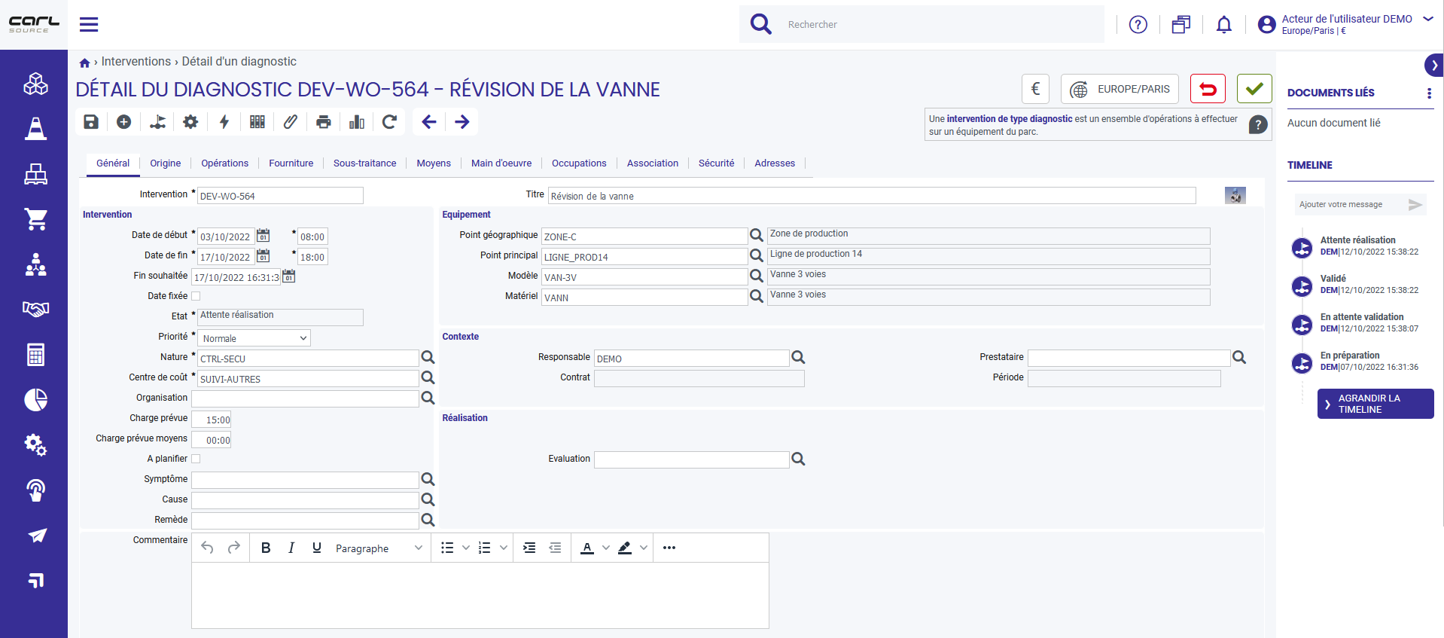
Task: Click the home icon in breadcrumb
Action: pyautogui.click(x=85, y=63)
